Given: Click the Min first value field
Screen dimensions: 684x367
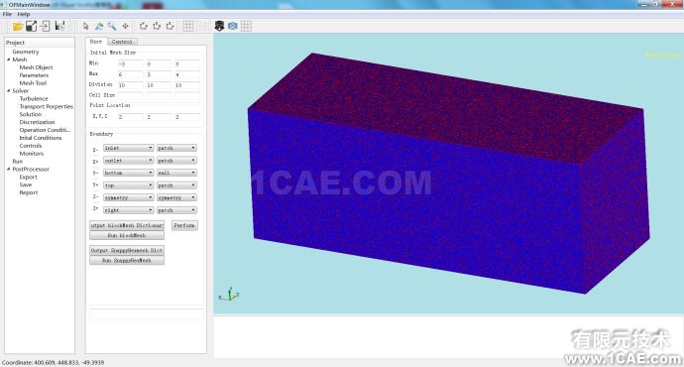Looking at the screenshot, I should pos(131,64).
